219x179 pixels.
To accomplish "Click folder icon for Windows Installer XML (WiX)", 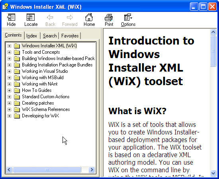I will click(x=17, y=46).
